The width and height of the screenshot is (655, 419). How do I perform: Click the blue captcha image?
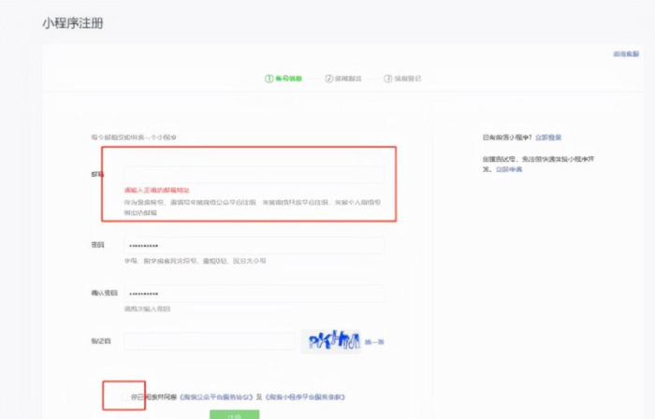[x=331, y=341]
